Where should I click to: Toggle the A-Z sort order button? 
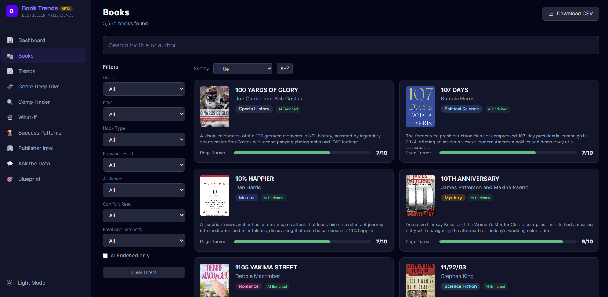click(285, 69)
